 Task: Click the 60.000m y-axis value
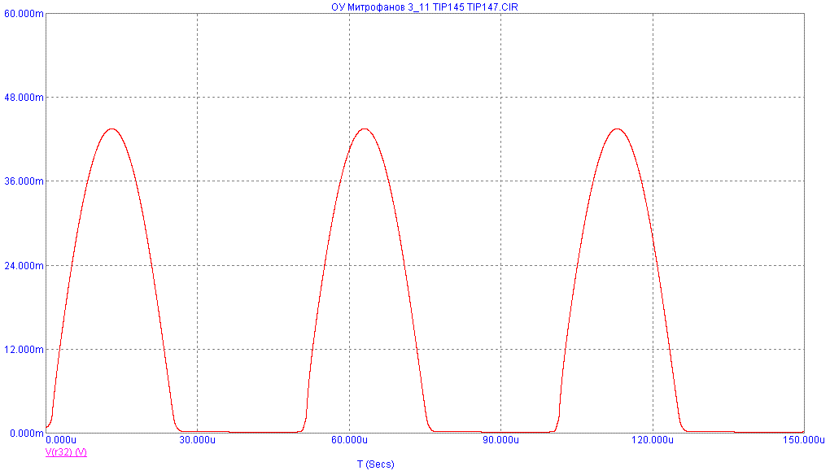pos(24,13)
